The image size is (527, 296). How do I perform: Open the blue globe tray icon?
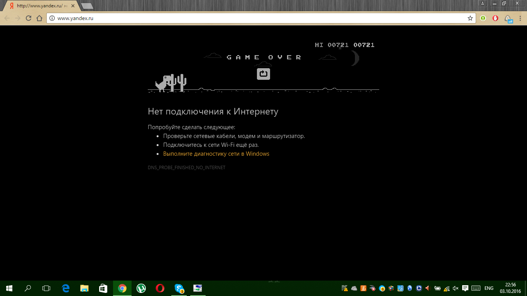[x=410, y=288]
